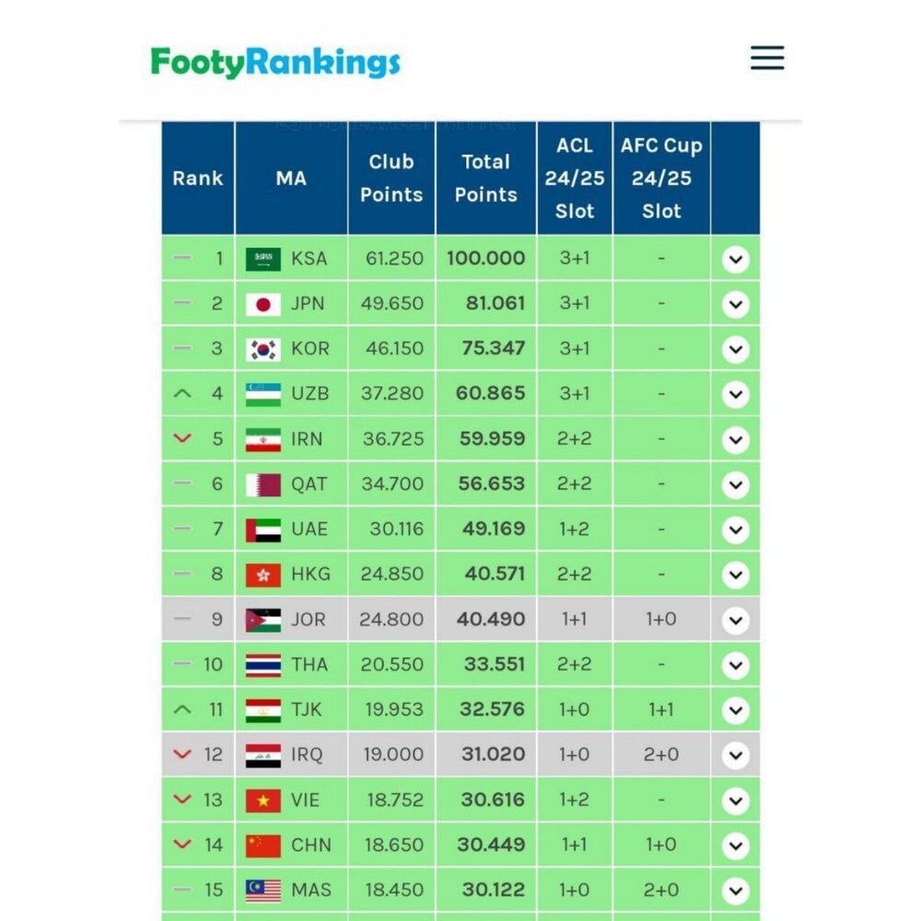Click the Hong Kong flag icon
Viewport: 921px width, 921px height.
click(262, 575)
